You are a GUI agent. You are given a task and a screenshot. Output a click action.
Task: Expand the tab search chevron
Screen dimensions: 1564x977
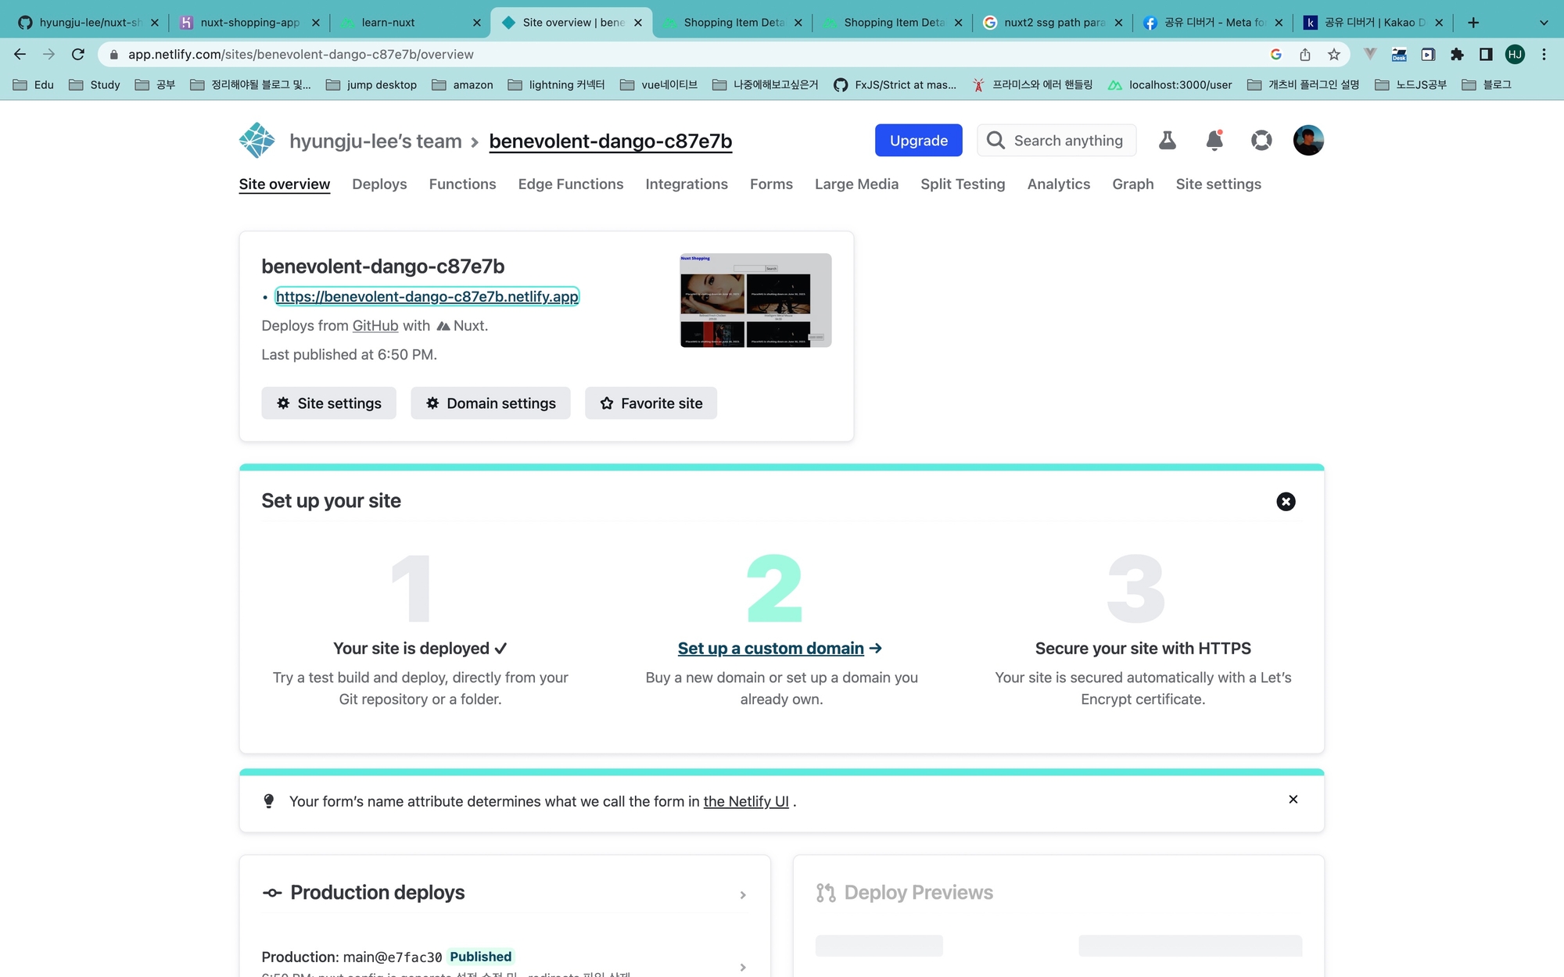(x=1544, y=23)
